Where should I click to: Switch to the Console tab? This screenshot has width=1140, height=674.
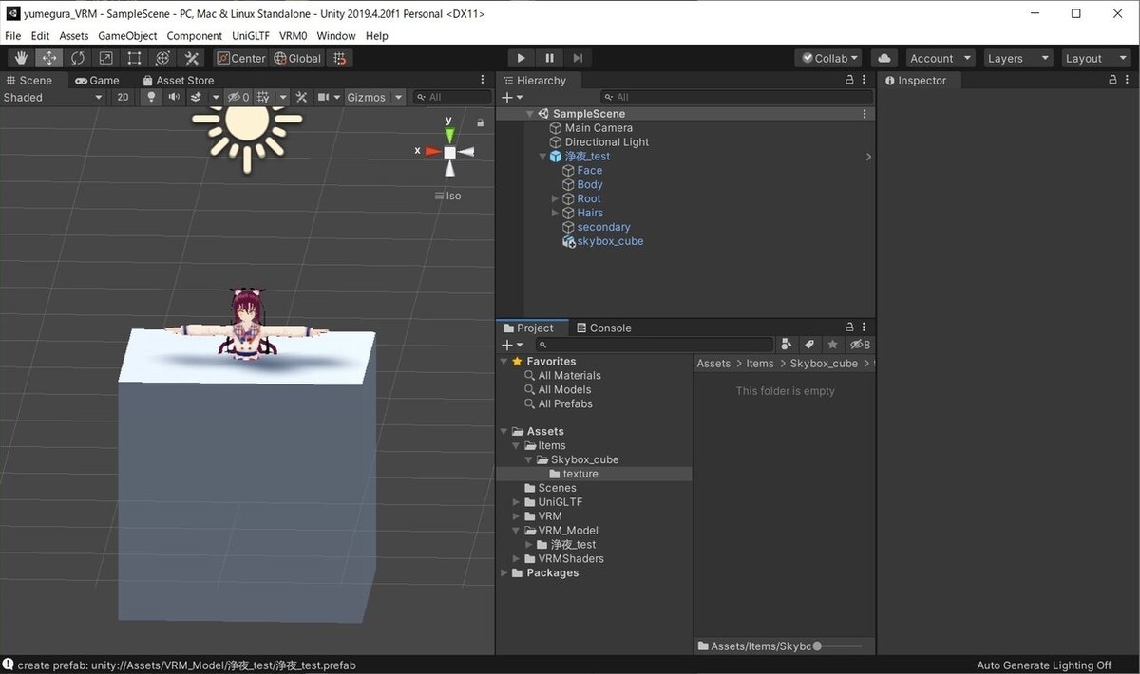[604, 328]
